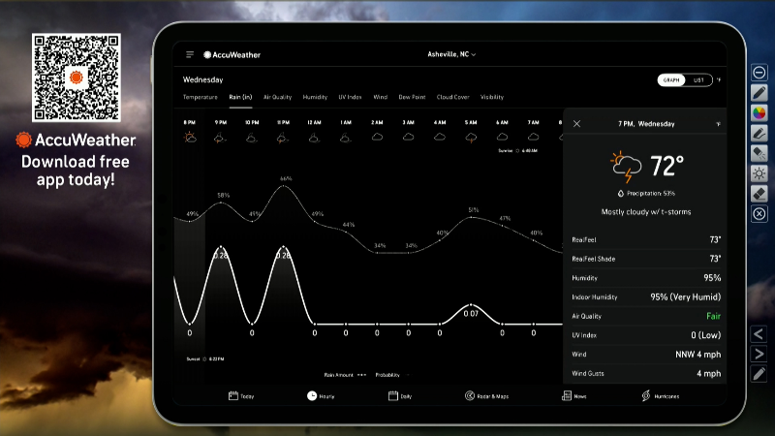This screenshot has height=436, width=775.
Task: Select the 5 AM storm cloud icon
Action: [471, 138]
